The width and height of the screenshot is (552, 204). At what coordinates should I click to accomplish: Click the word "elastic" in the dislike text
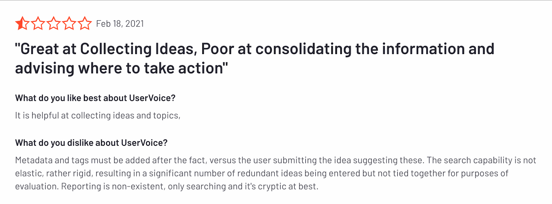(x=28, y=173)
